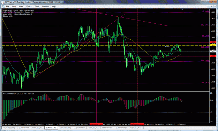Open the Tools menu
The image size is (218, 131).
point(37,6)
